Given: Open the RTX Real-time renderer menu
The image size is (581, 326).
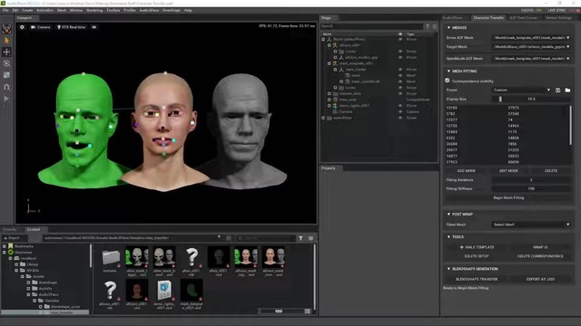Looking at the screenshot, I should click(x=71, y=27).
